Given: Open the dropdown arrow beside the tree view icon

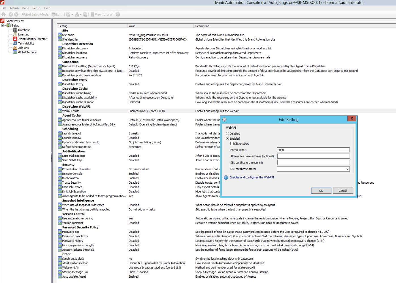Looking at the screenshot, I should coord(81,14).
